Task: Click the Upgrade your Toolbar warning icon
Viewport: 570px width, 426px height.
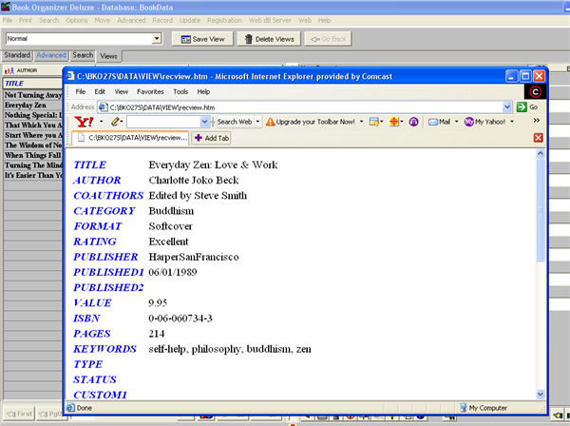Action: click(270, 122)
